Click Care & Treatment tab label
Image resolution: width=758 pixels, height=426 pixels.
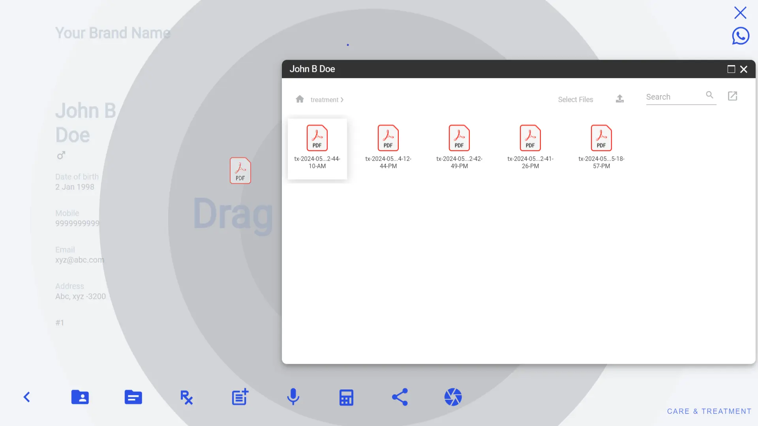[x=709, y=411]
